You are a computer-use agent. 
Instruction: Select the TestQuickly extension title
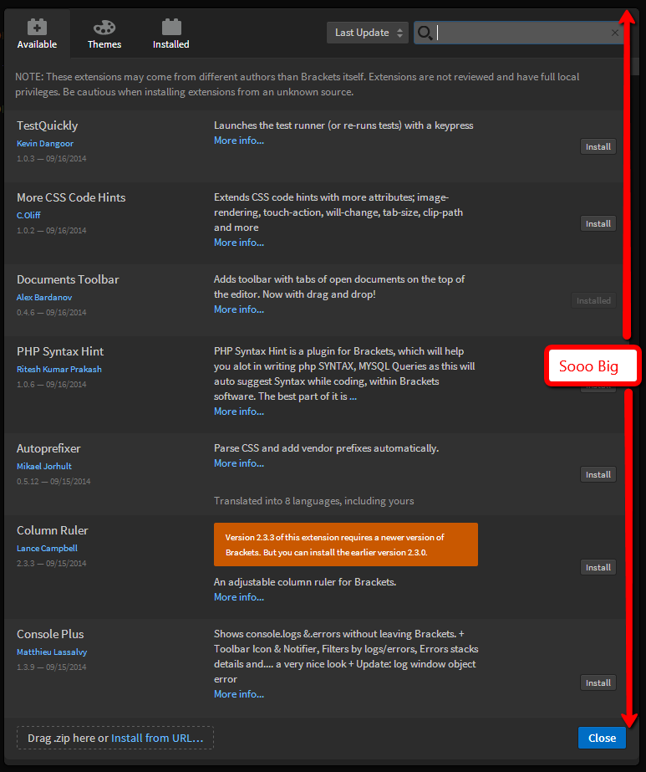pyautogui.click(x=48, y=125)
